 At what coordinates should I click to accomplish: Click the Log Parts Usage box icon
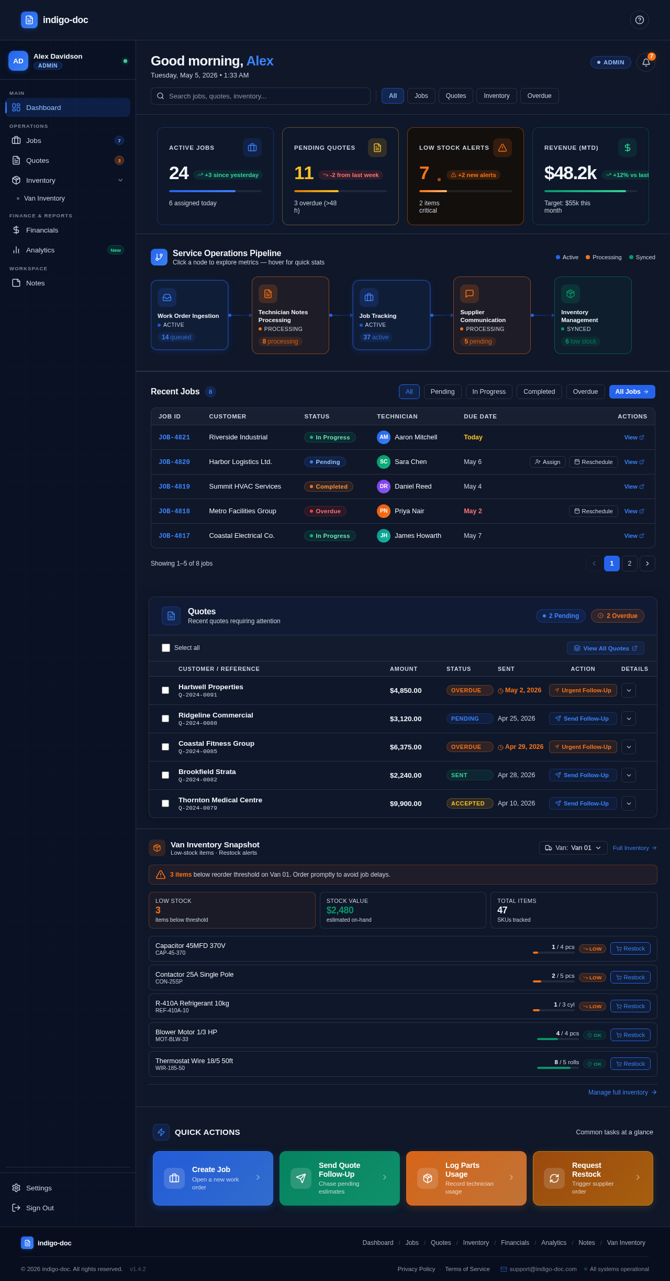428,1178
